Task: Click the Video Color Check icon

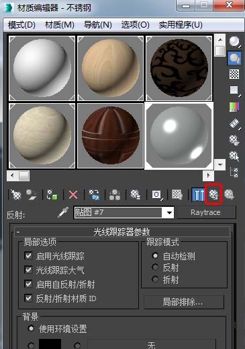Action: click(234, 107)
